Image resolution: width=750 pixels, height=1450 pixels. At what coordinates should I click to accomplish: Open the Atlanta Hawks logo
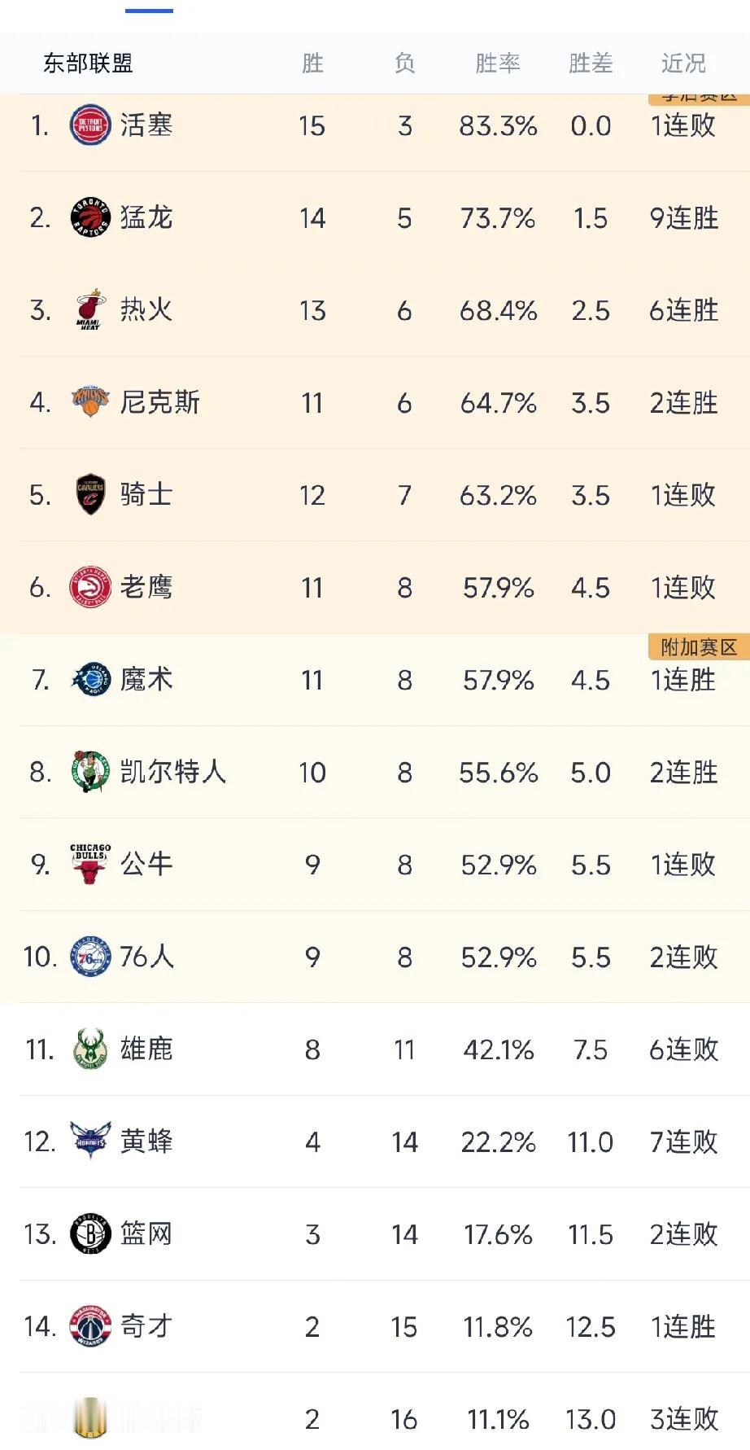coord(89,587)
